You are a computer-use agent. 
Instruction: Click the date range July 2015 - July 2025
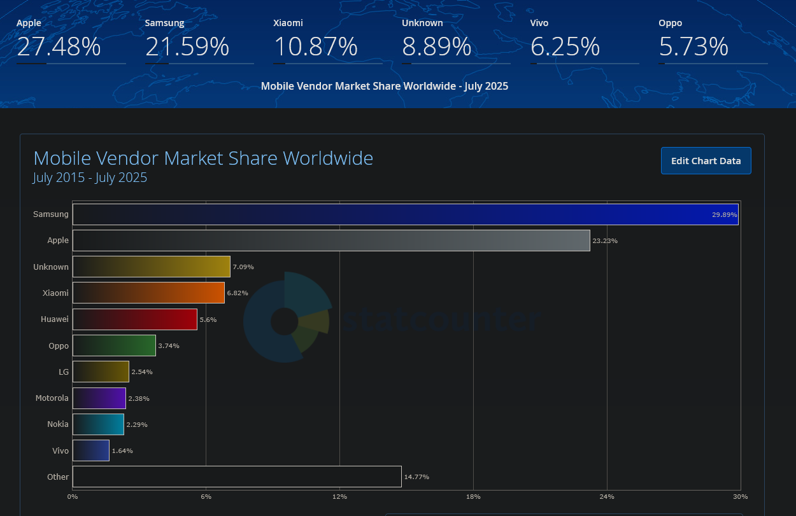tap(90, 178)
